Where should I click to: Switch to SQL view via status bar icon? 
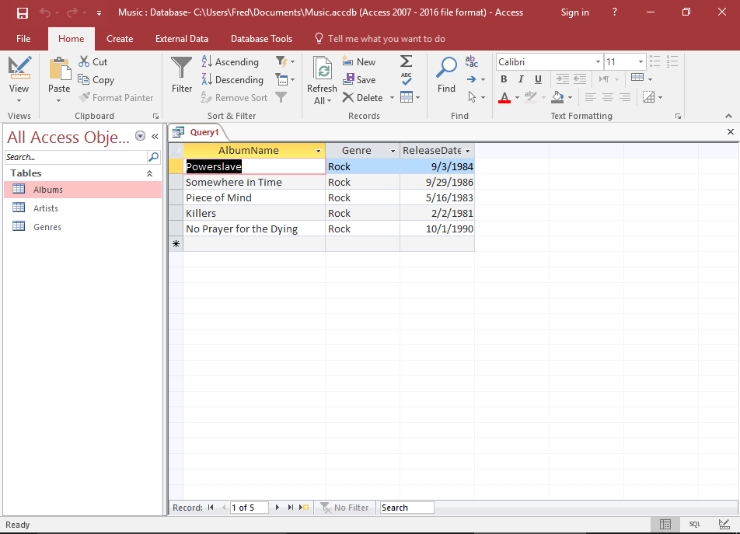point(694,525)
